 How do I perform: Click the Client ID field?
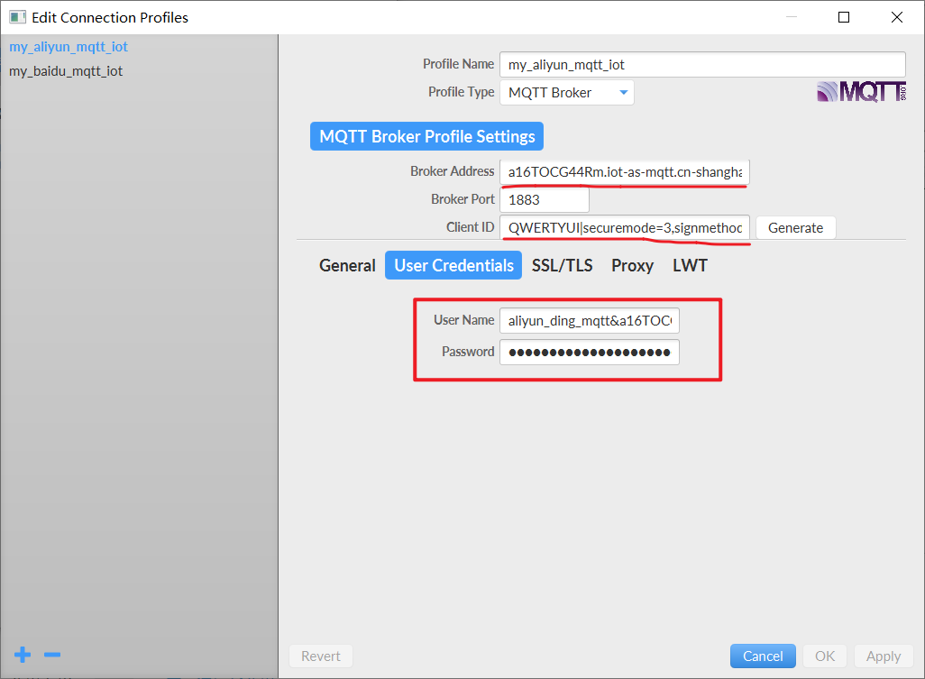click(625, 228)
